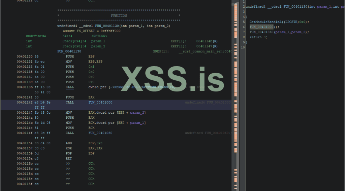Open the FUN_00401060 operand in the listing

[100, 133]
